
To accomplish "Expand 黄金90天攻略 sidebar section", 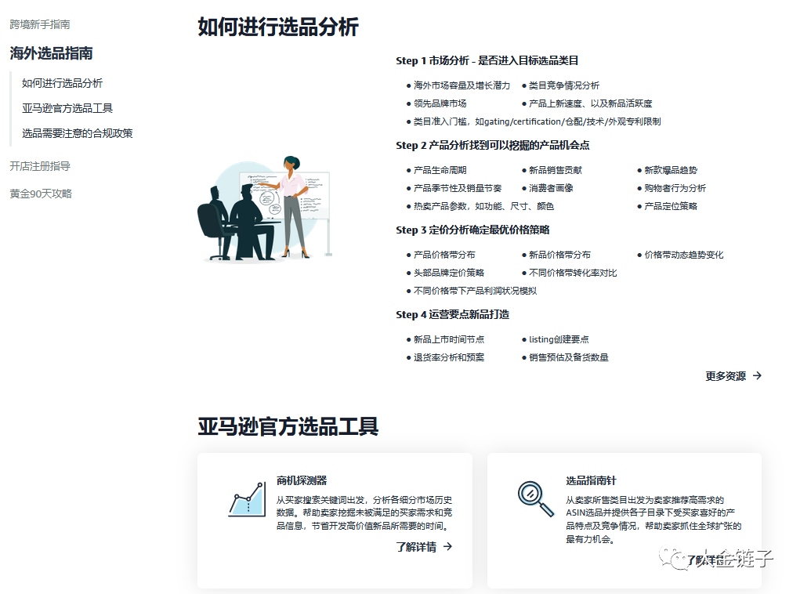I will pos(41,194).
